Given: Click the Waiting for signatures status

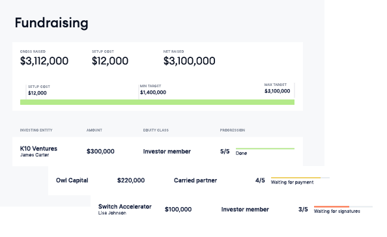Looking at the screenshot, I should [337, 212].
